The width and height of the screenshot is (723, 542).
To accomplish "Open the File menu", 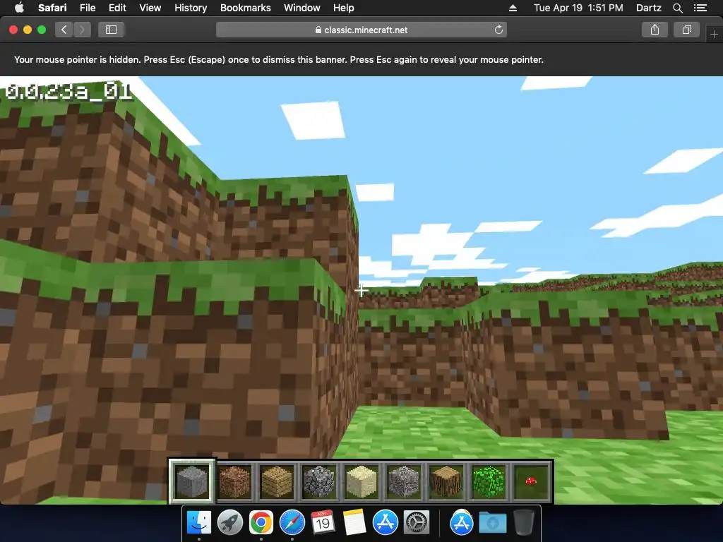I will click(87, 8).
